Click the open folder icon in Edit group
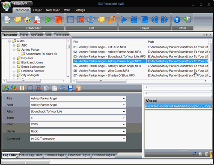214x165 pixels. click(101, 20)
